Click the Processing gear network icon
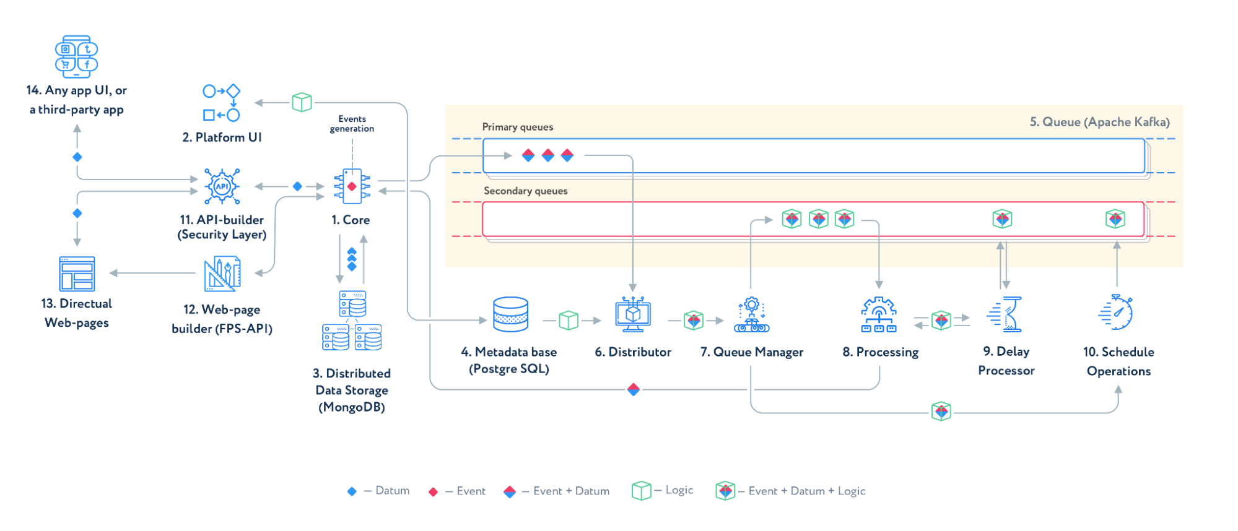This screenshot has width=1238, height=531. pyautogui.click(x=879, y=314)
